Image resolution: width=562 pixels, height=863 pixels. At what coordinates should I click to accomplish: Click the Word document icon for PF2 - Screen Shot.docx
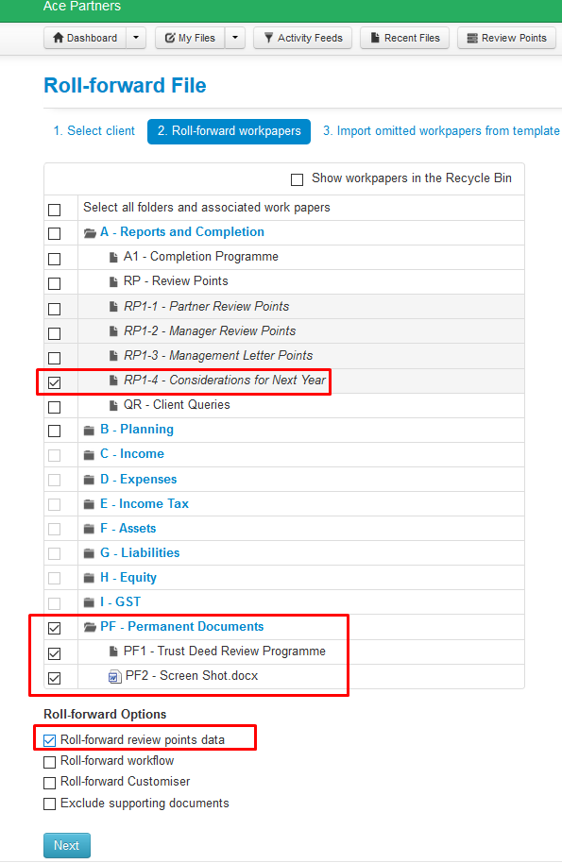(114, 676)
